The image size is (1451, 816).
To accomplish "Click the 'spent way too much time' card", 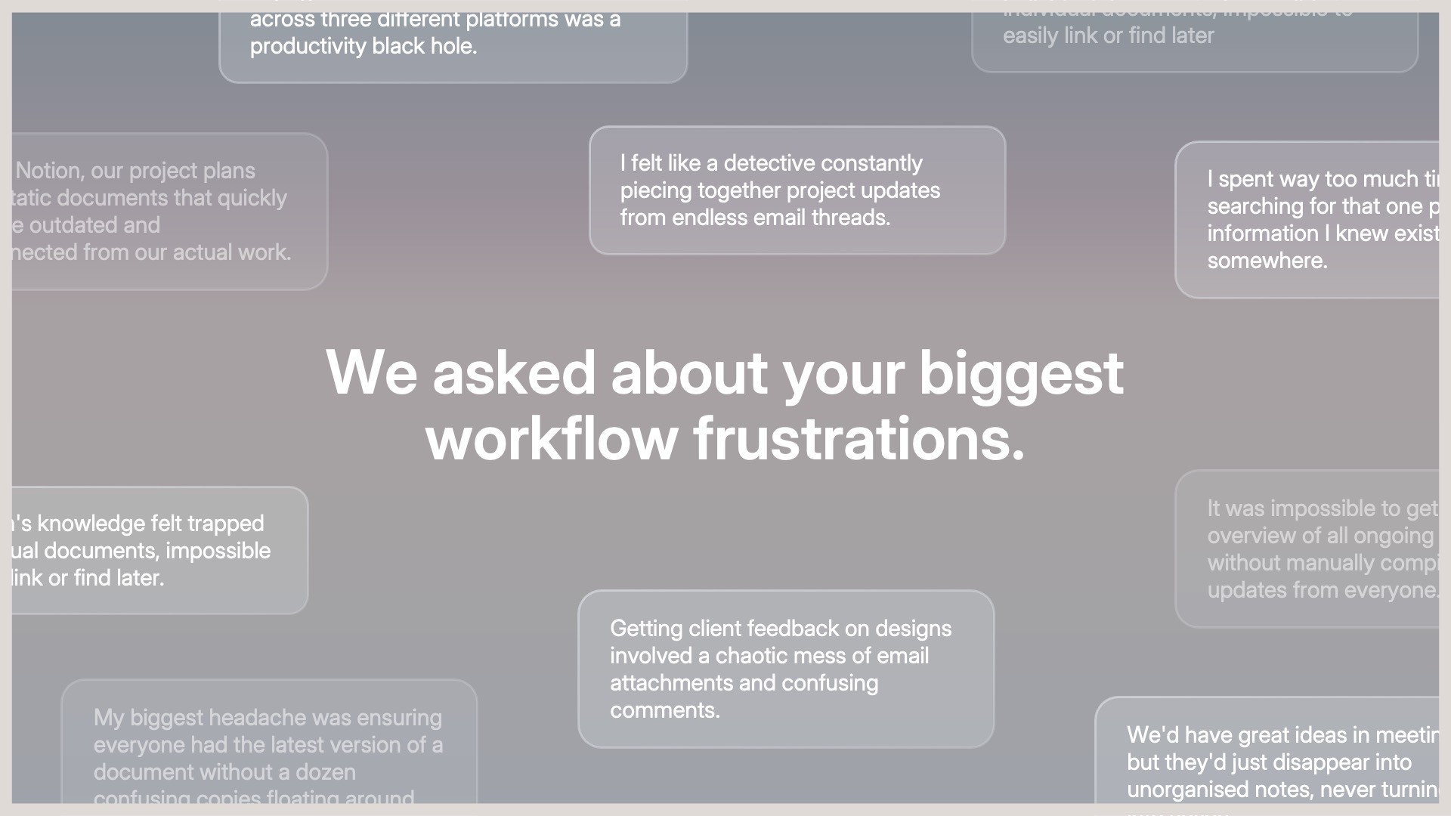I will coord(1307,219).
